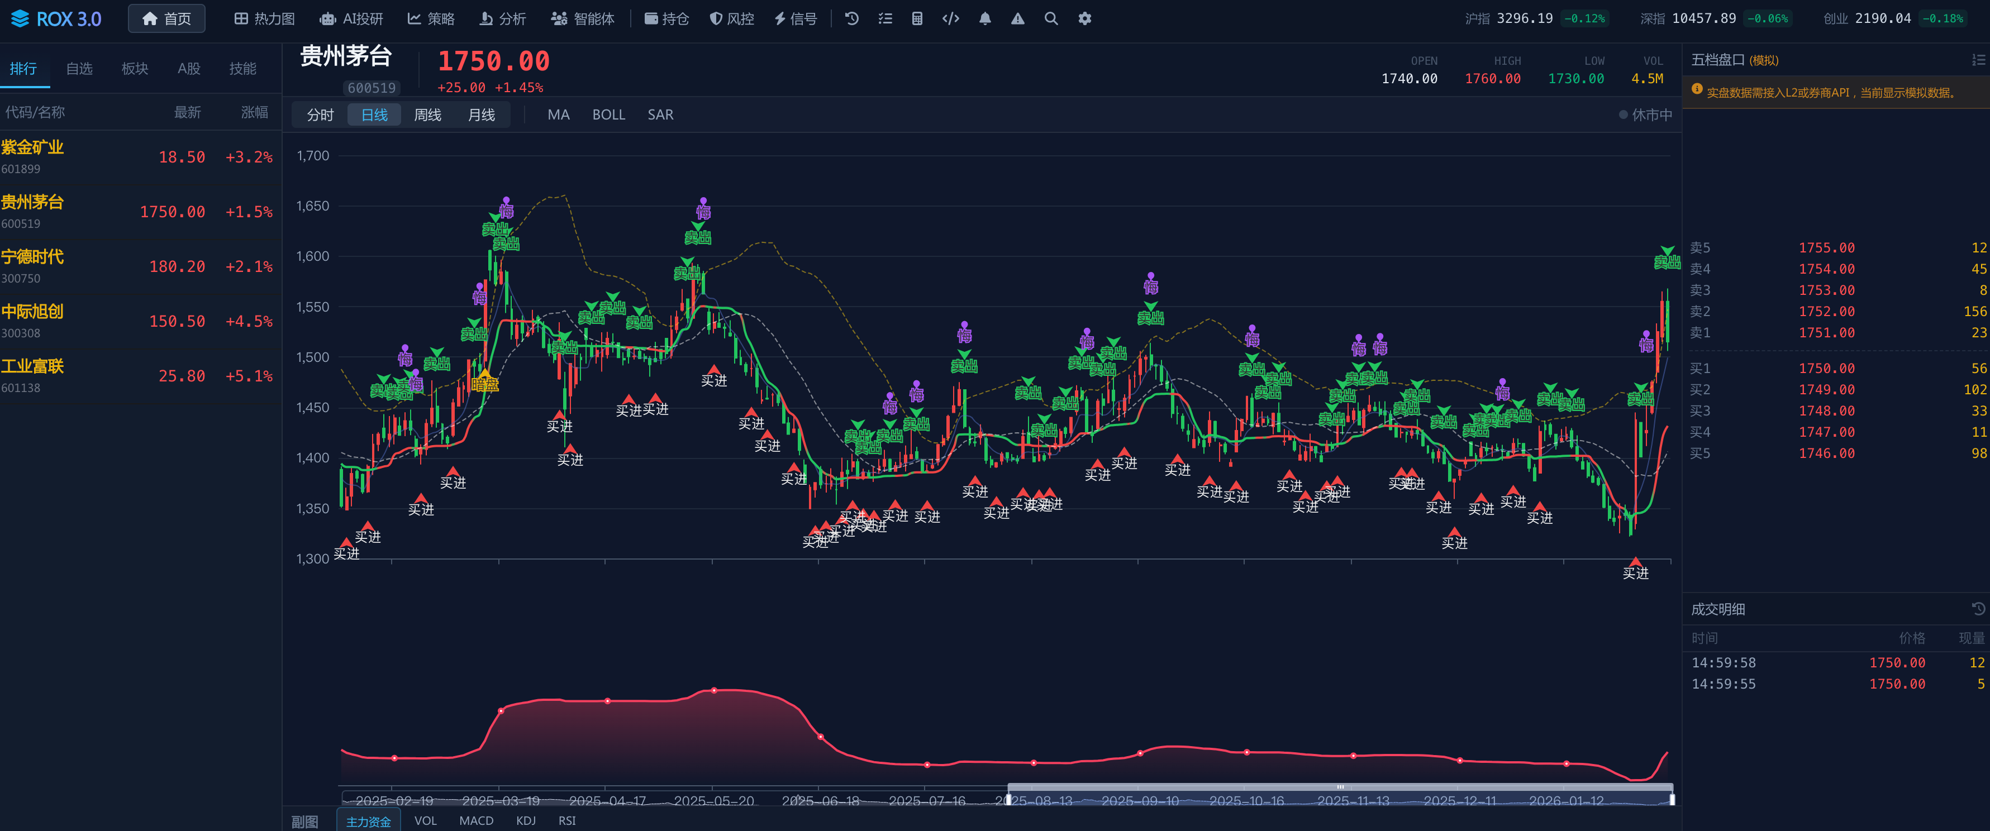1990x831 pixels.
Task: Click the search magnifier icon
Action: (x=1051, y=18)
